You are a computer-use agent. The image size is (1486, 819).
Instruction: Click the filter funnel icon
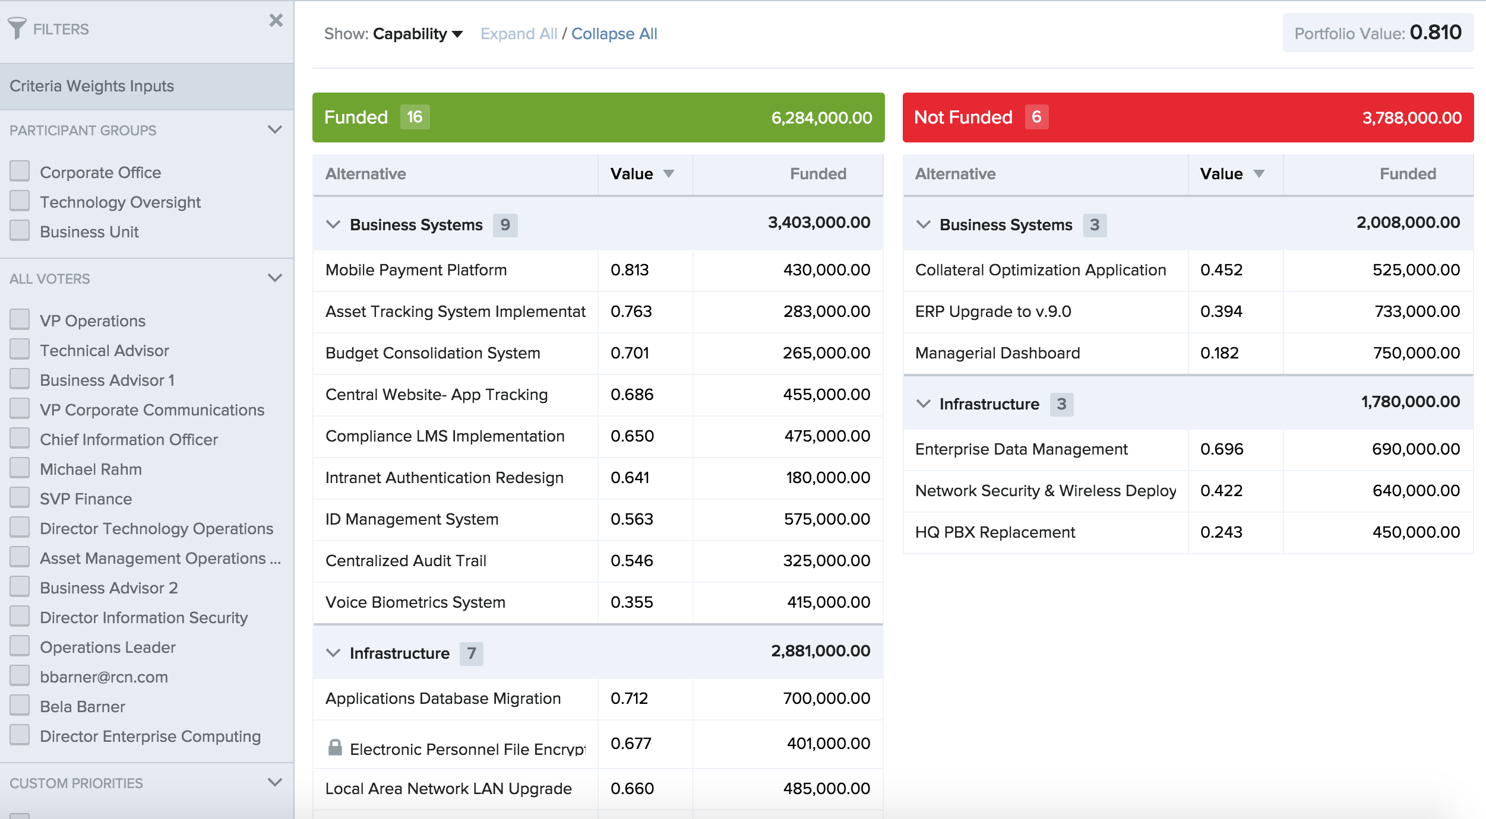(x=17, y=28)
